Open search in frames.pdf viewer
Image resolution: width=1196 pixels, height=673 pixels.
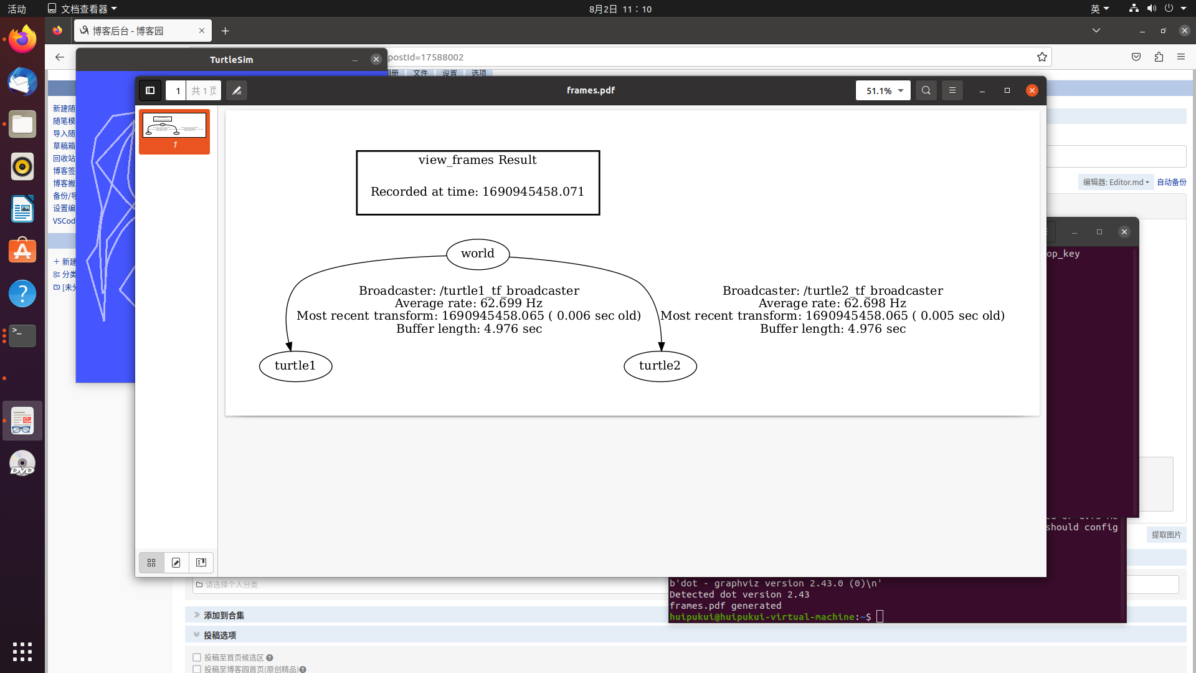(x=926, y=90)
